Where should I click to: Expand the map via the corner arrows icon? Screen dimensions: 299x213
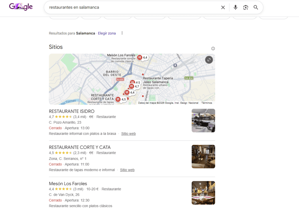(x=209, y=60)
